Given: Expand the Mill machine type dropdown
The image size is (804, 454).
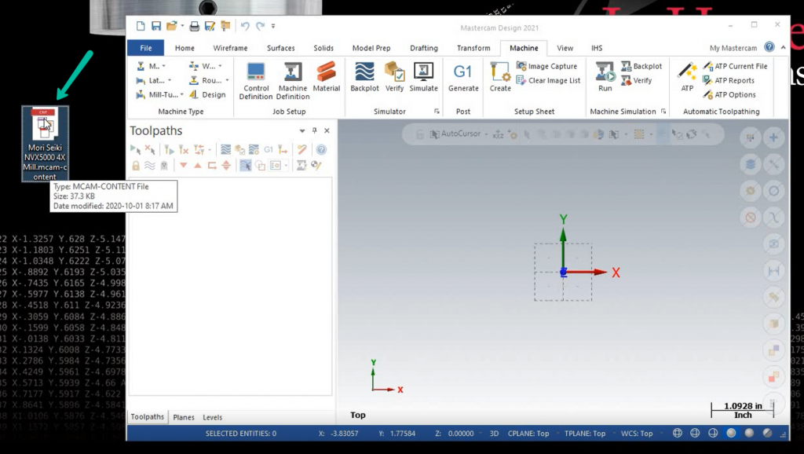Looking at the screenshot, I should pyautogui.click(x=163, y=66).
